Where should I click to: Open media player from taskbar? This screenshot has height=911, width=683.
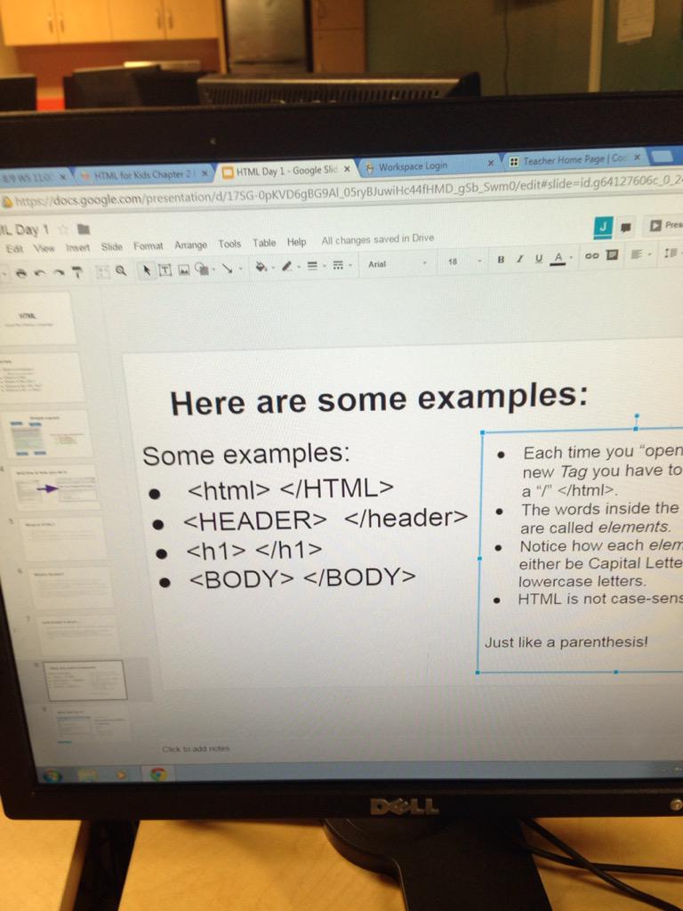click(x=121, y=775)
